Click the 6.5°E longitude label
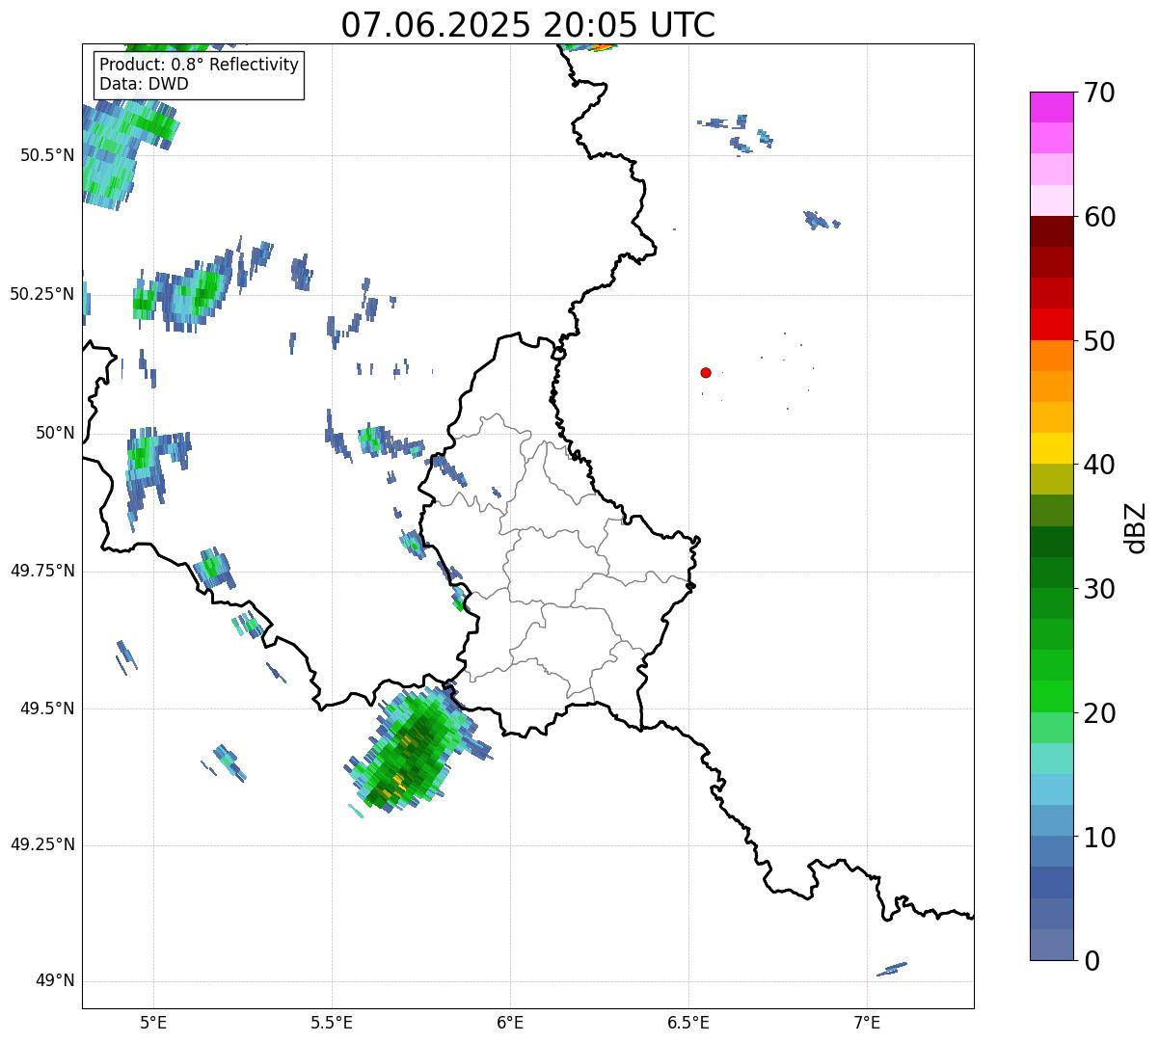Image resolution: width=1159 pixels, height=1042 pixels. [x=688, y=1022]
